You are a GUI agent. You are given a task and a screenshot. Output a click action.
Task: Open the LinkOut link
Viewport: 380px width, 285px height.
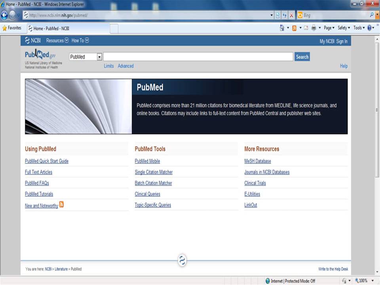tap(251, 205)
